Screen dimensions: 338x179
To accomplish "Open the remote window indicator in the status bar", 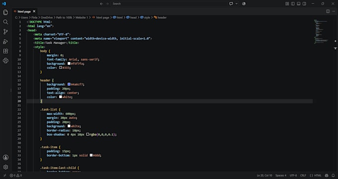I will 5,176.
